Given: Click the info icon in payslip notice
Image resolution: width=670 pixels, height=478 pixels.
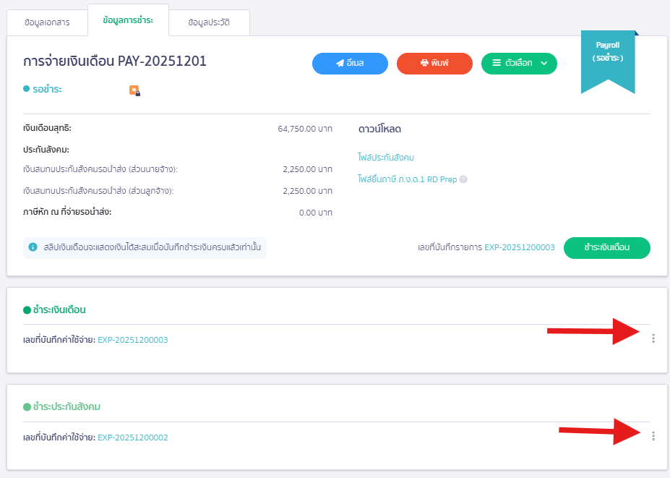Looking at the screenshot, I should pos(33,247).
